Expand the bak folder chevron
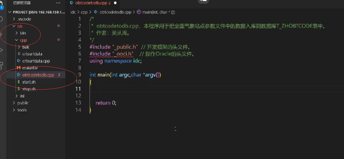Viewport: 344px width, 159px height. 19,47
